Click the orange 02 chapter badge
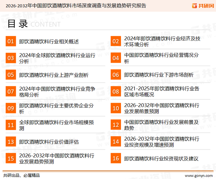Image resolution: width=216 pixels, height=179 pixels. pos(116,41)
